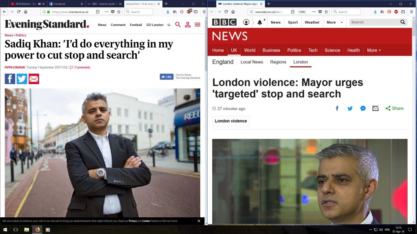Bookmark the BBC page with star icon
Image resolution: width=417 pixels, height=234 pixels.
click(326, 12)
